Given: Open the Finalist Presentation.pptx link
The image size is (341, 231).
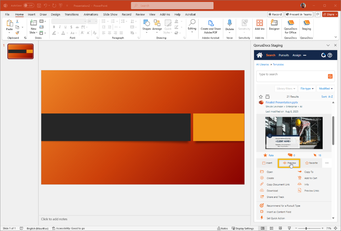Looking at the screenshot, I should point(282,102).
